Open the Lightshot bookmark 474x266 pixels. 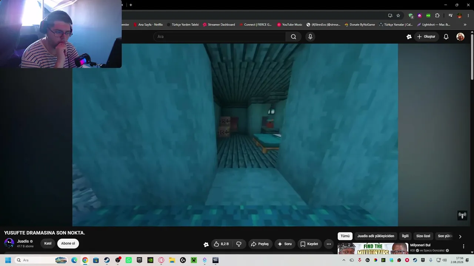[433, 25]
